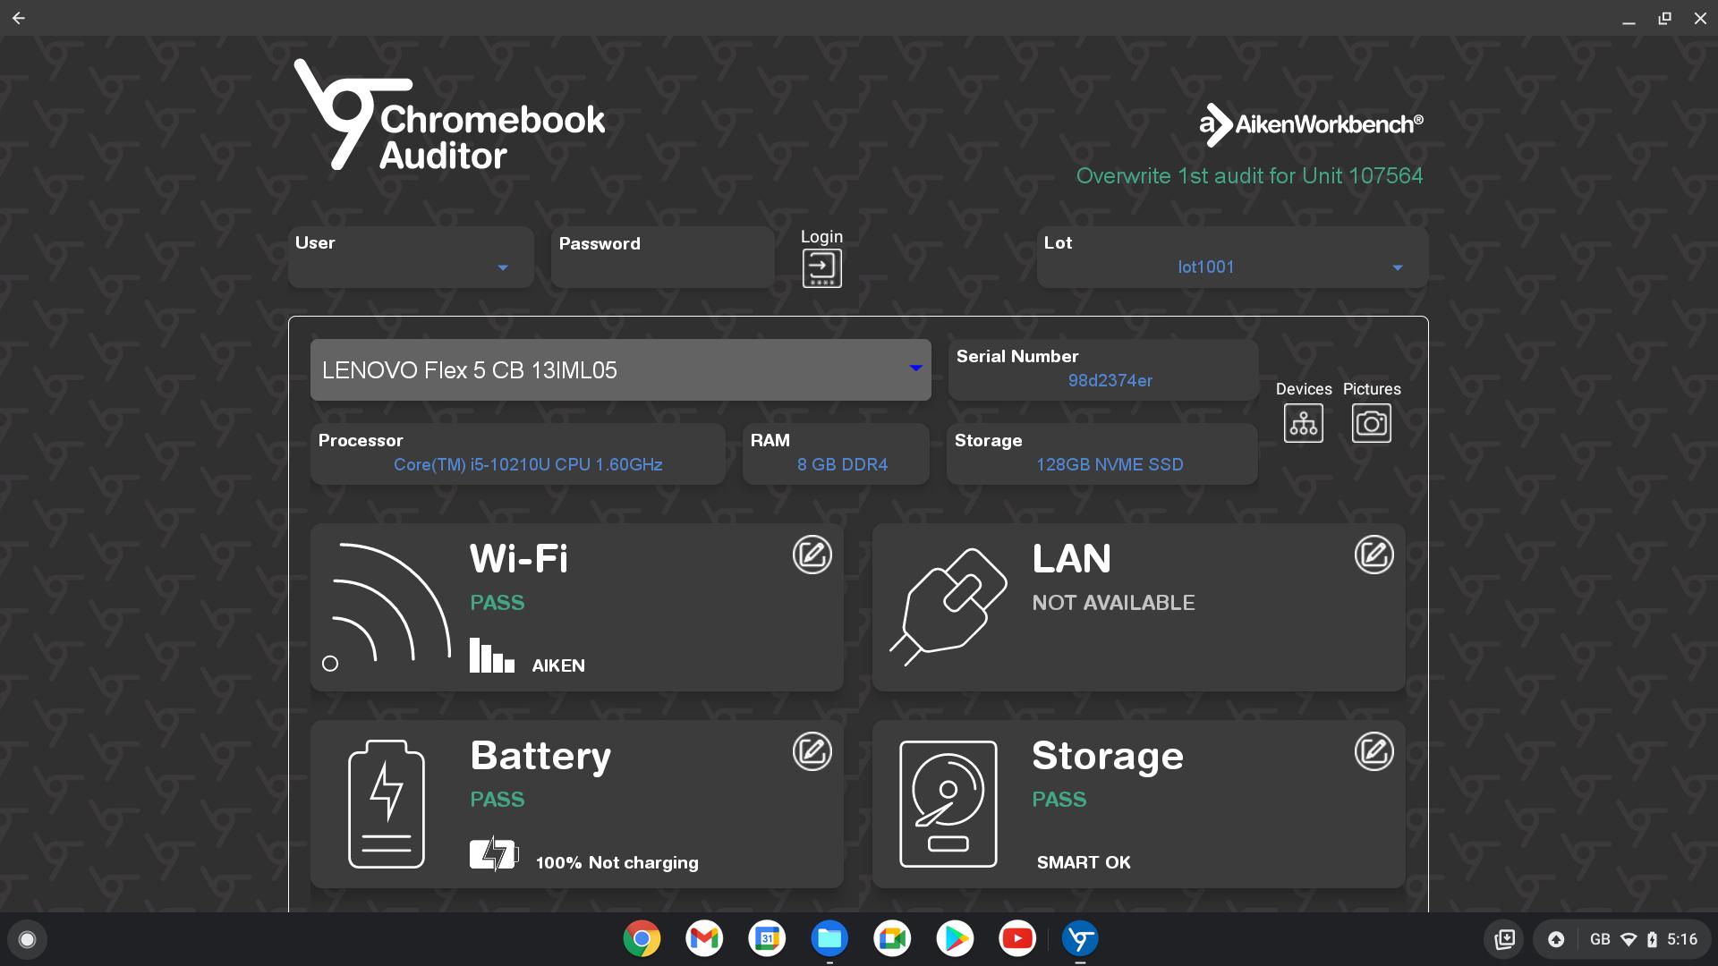
Task: Open Chromebook Auditor icon in the shelf
Action: coord(1080,938)
